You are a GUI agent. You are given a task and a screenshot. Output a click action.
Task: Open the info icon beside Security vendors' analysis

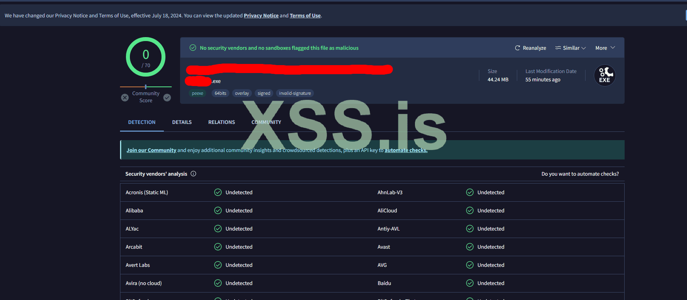[193, 174]
